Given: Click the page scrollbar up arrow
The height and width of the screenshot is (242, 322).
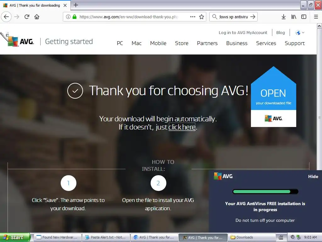Looking at the screenshot, I should click(319, 26).
